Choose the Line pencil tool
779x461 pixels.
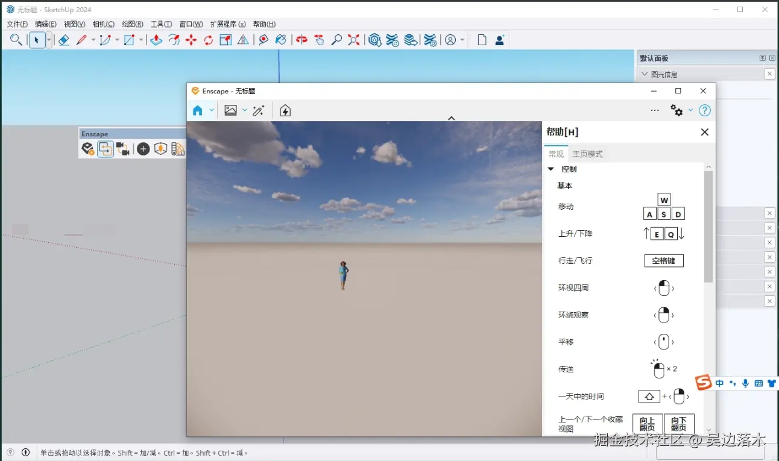(x=81, y=40)
